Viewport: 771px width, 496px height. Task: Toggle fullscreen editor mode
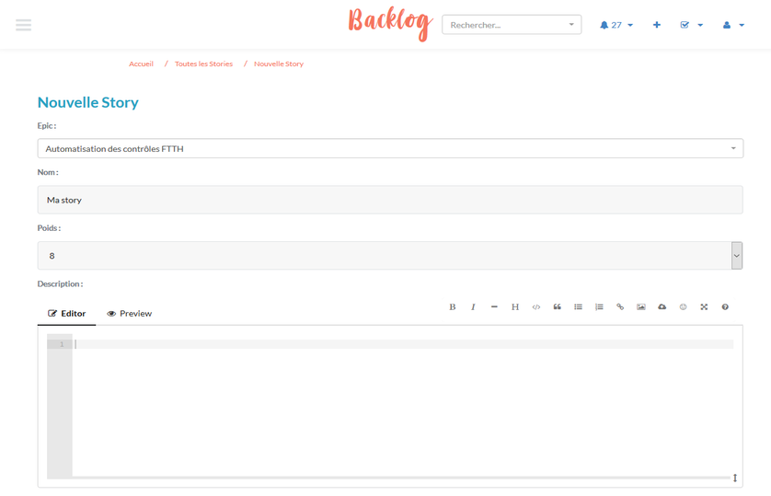click(x=704, y=307)
